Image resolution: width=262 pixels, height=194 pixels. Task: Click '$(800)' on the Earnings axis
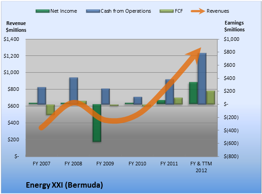[231, 156]
